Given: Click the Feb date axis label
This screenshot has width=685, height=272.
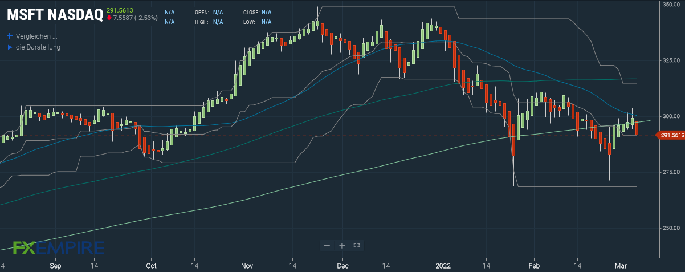Looking at the screenshot, I should coord(534,266).
